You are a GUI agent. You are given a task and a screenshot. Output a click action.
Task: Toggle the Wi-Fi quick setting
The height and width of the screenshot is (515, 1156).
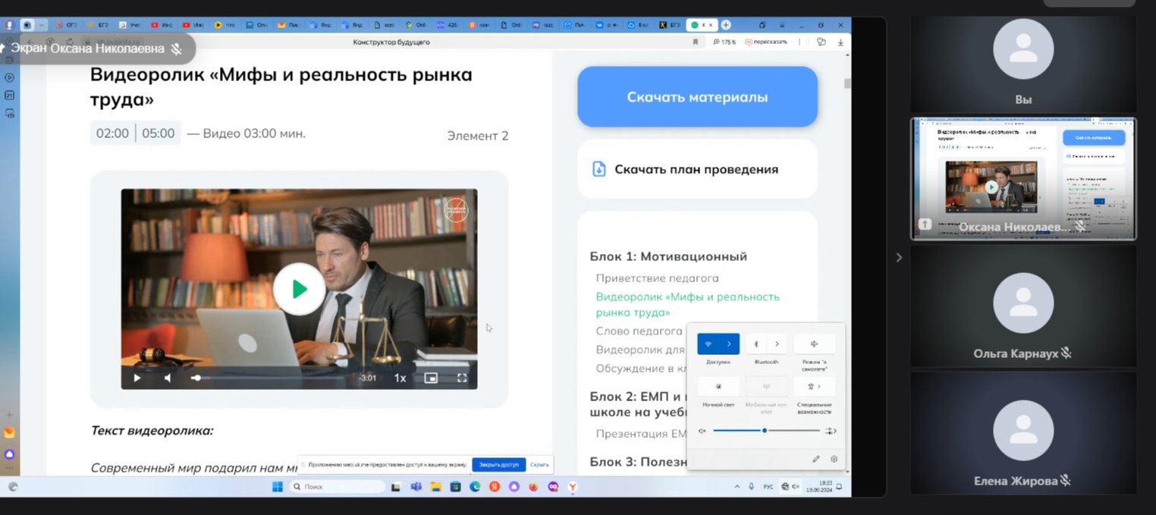708,344
